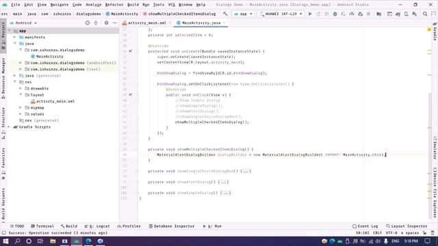
Task: Open the Refactor menu
Action: [x=114, y=5]
